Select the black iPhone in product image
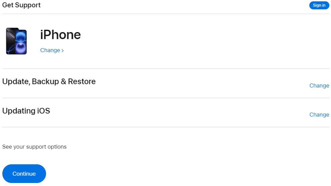Screen dimensions: 331x186 (10, 41)
